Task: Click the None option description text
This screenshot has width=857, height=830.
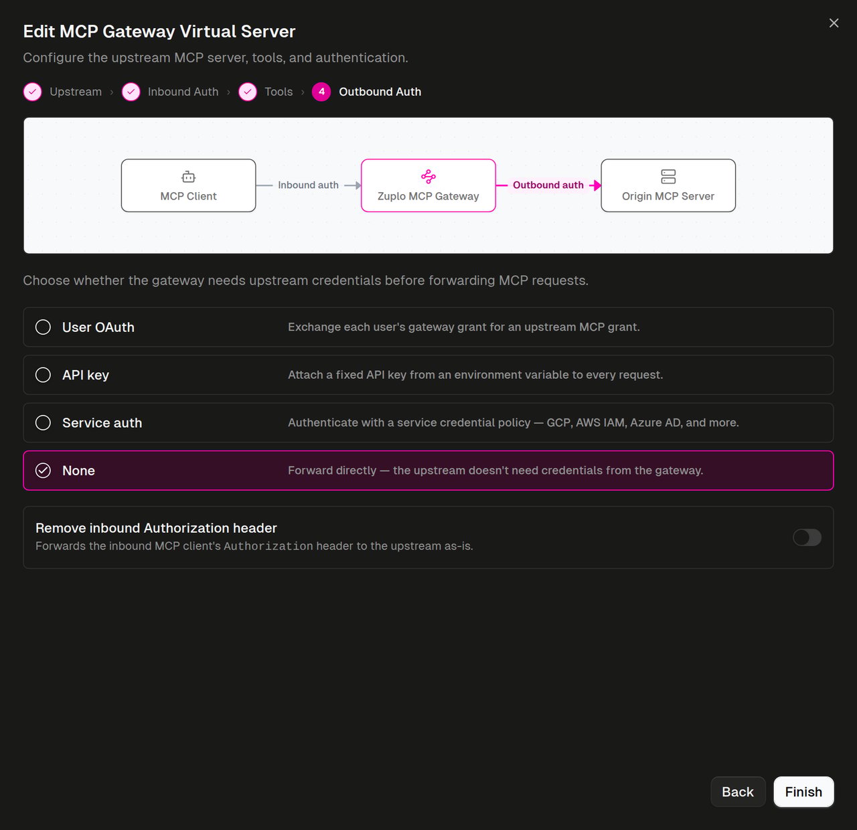Action: (x=495, y=471)
